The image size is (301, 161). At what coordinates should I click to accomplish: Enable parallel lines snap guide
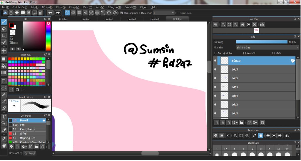pyautogui.click(x=73, y=13)
